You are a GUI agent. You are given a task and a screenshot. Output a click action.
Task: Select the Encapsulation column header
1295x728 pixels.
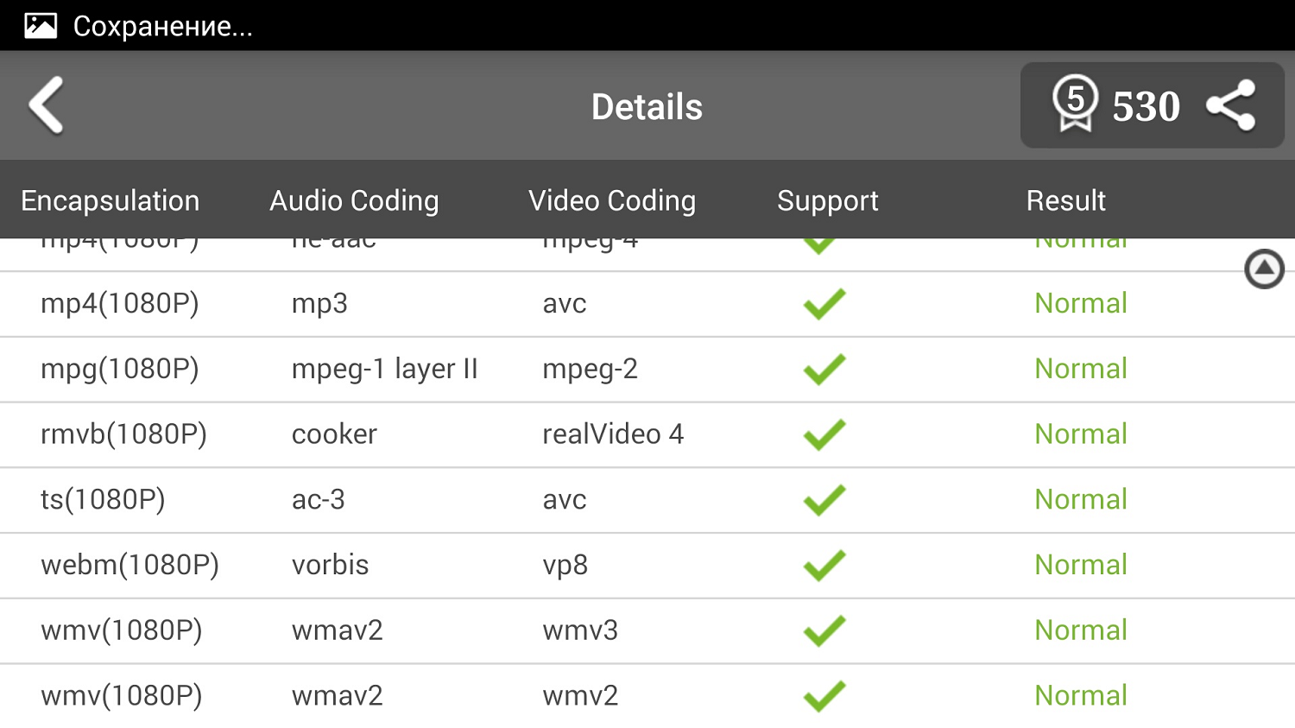click(111, 200)
